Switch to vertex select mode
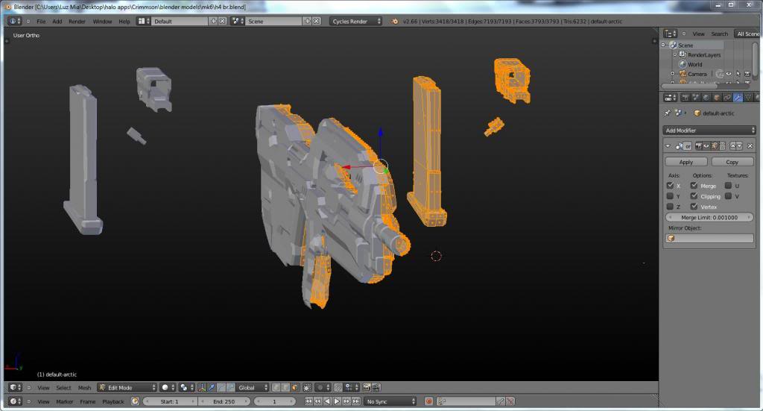This screenshot has height=411, width=763. click(x=276, y=388)
